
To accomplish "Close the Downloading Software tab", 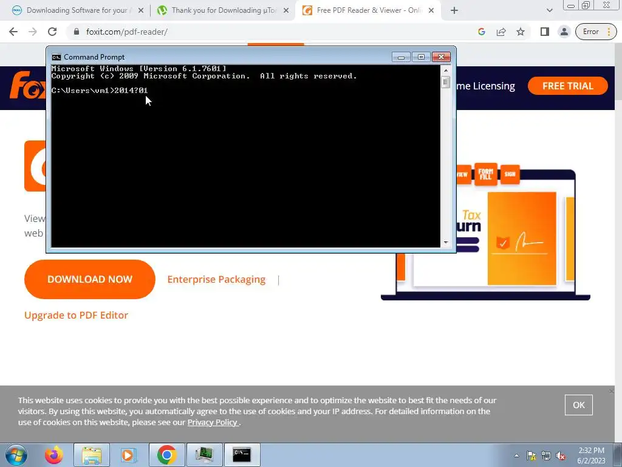I will tap(140, 11).
